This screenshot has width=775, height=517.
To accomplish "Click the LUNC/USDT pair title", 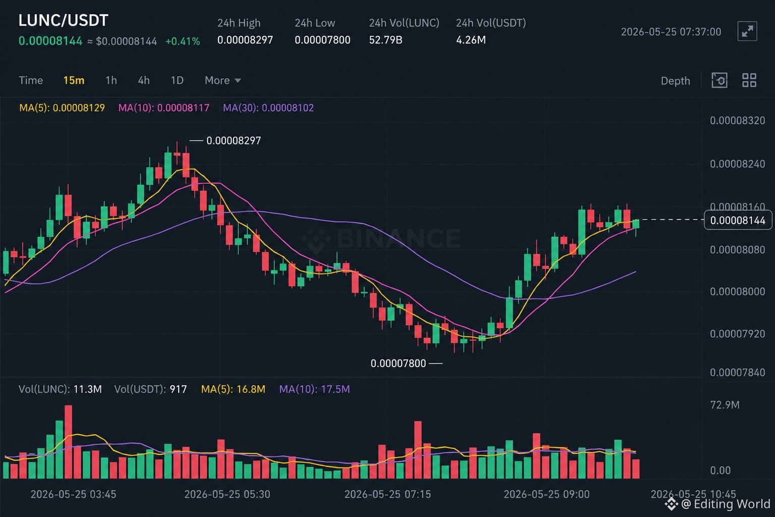I will [x=64, y=20].
